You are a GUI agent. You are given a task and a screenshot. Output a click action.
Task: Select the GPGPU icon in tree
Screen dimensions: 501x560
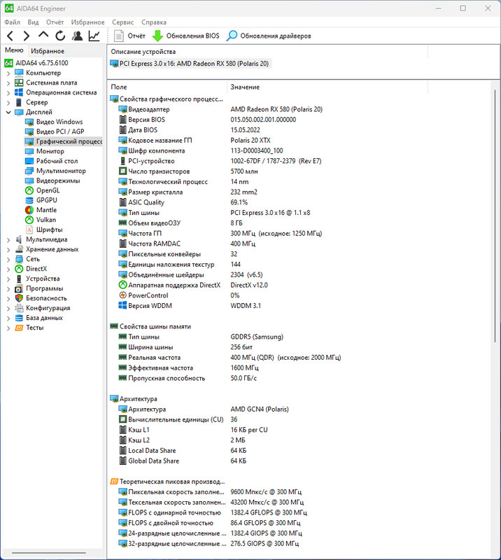coord(29,200)
